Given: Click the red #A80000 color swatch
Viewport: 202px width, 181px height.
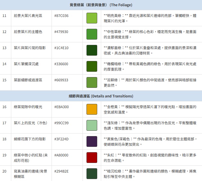Looking at the screenshot, I should click(x=92, y=158).
